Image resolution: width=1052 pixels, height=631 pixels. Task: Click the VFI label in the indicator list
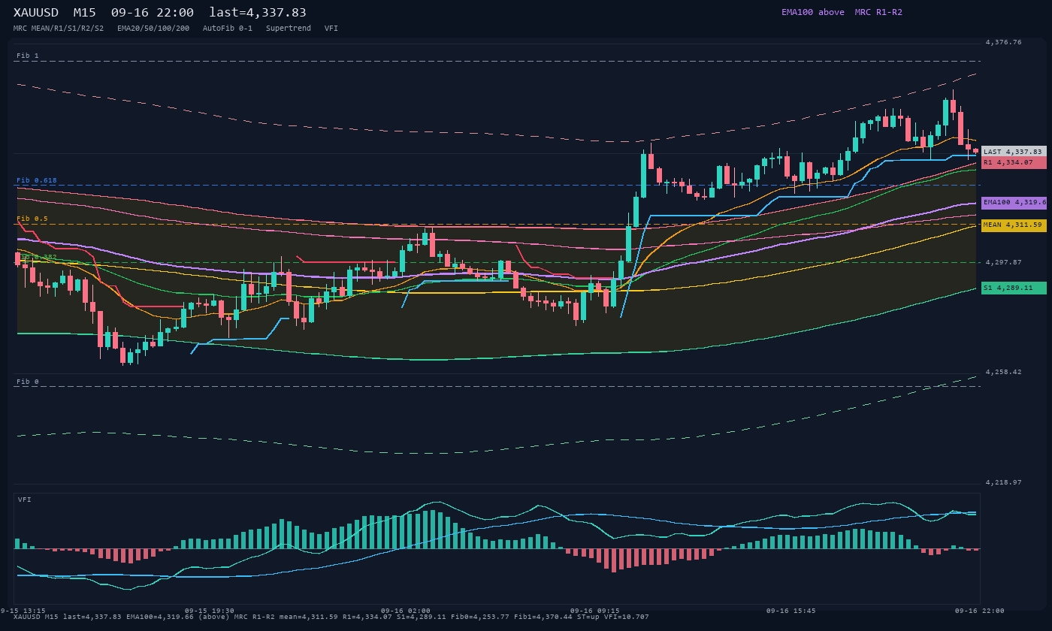331,29
